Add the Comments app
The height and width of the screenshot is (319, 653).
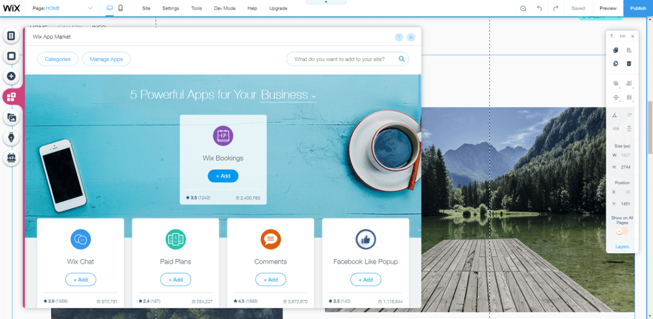271,279
